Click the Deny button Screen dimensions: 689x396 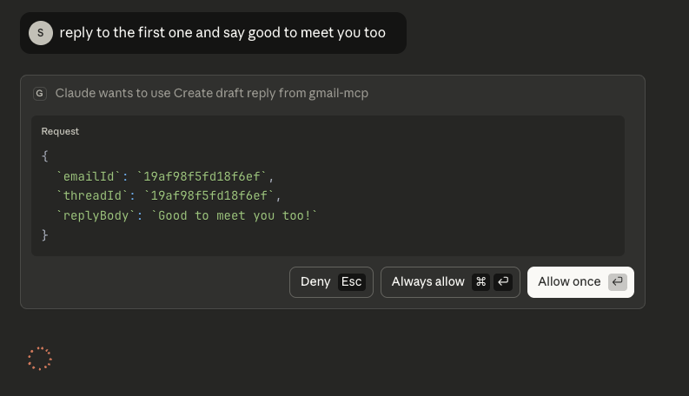click(x=315, y=282)
